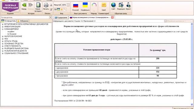
Task: Click table cell value 98
Action: tap(158, 76)
